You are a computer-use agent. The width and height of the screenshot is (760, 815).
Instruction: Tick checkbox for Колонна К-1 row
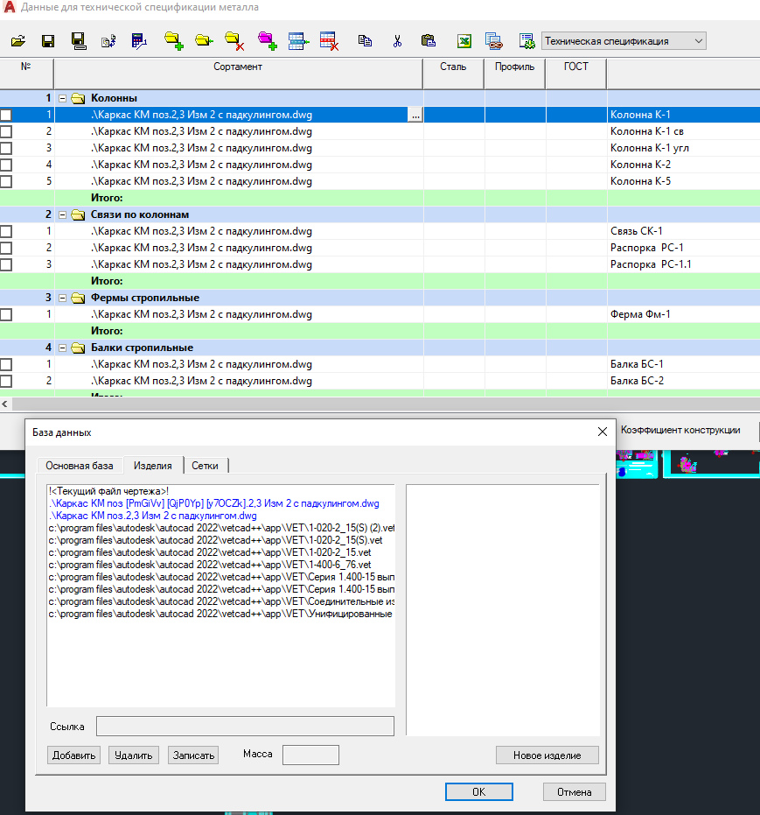[x=6, y=115]
